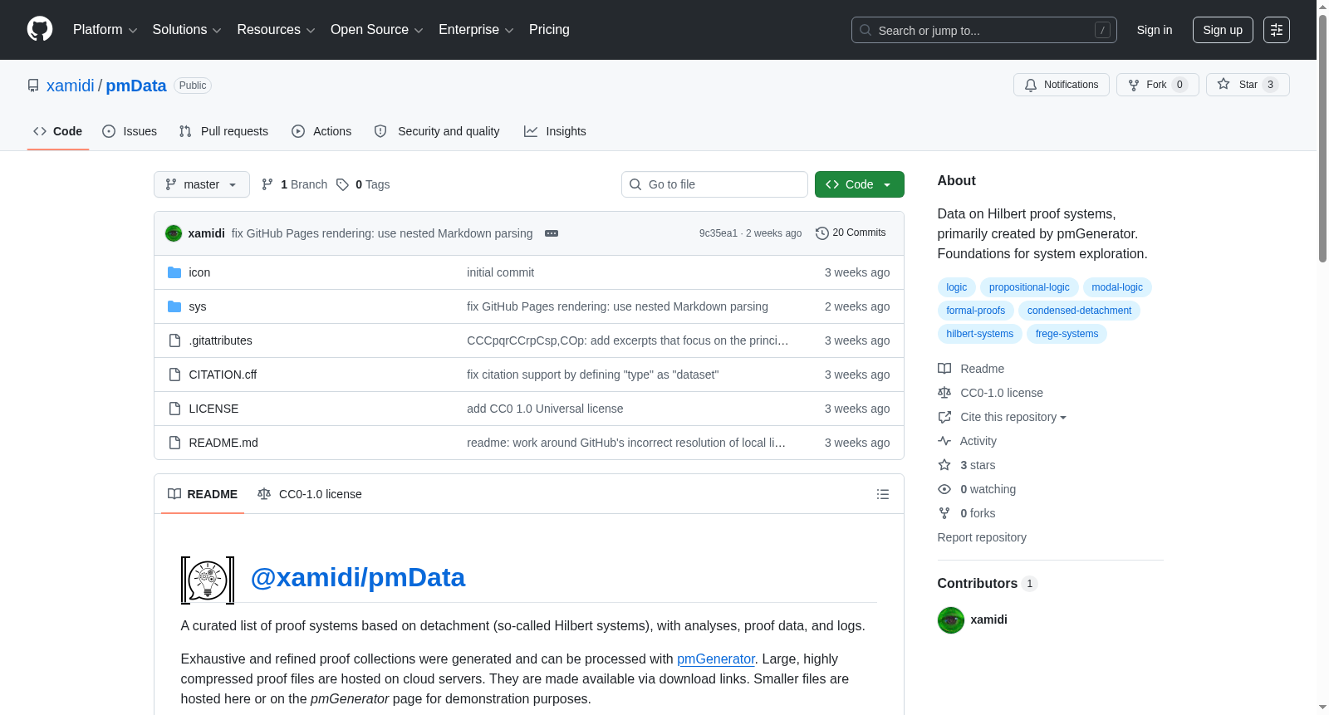Screen dimensions: 1329x715
Task: View the 20 Commits history
Action: (x=851, y=233)
